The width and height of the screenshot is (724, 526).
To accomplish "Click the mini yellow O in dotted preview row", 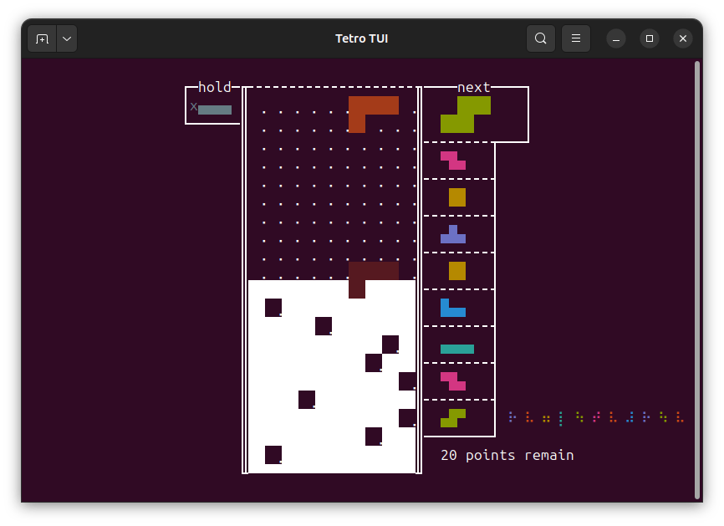I will pos(546,419).
